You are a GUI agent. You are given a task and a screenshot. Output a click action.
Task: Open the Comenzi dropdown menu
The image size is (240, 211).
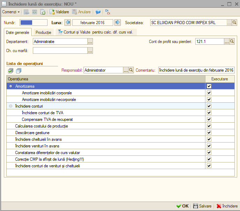[11, 12]
